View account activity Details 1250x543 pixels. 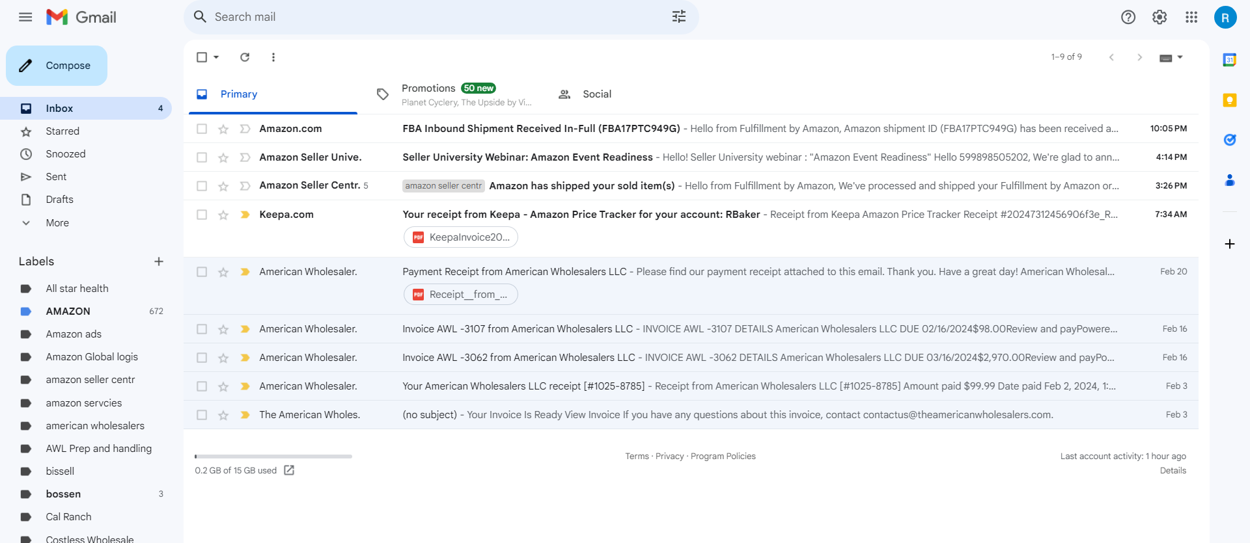click(1173, 471)
